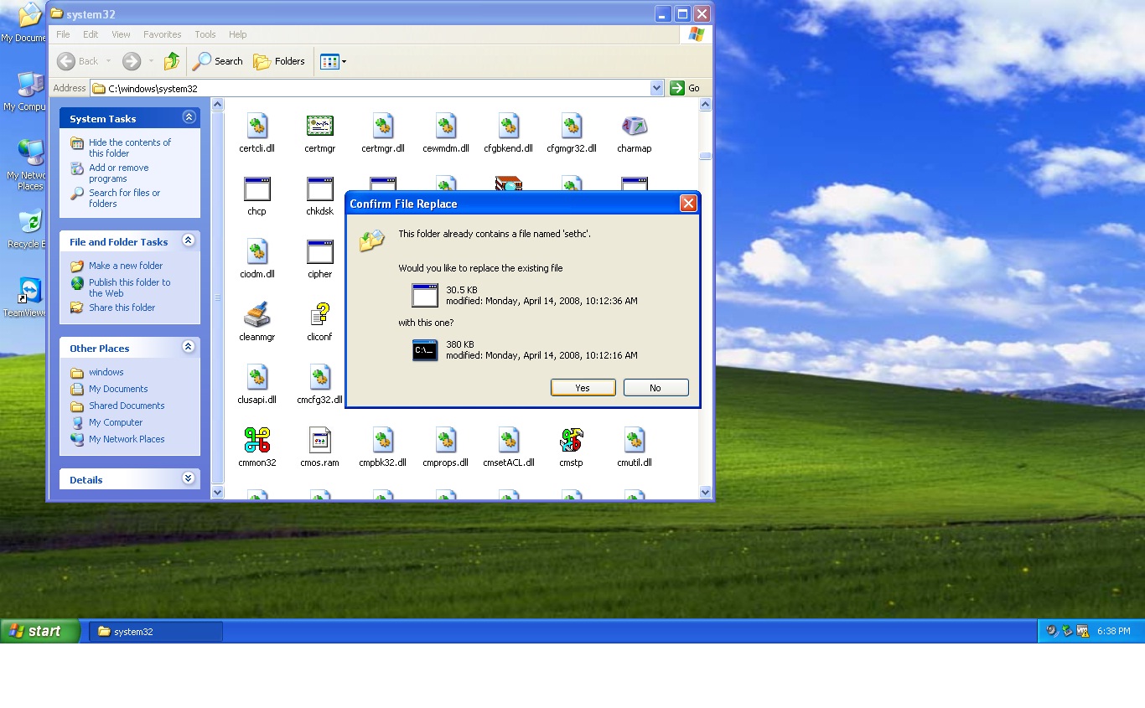Expand the Details panel
1145x708 pixels.
(189, 478)
